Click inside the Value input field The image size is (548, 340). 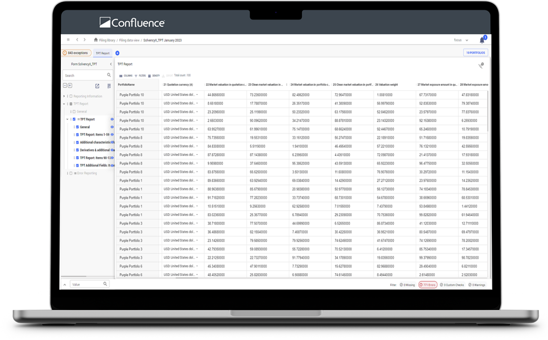coord(86,284)
